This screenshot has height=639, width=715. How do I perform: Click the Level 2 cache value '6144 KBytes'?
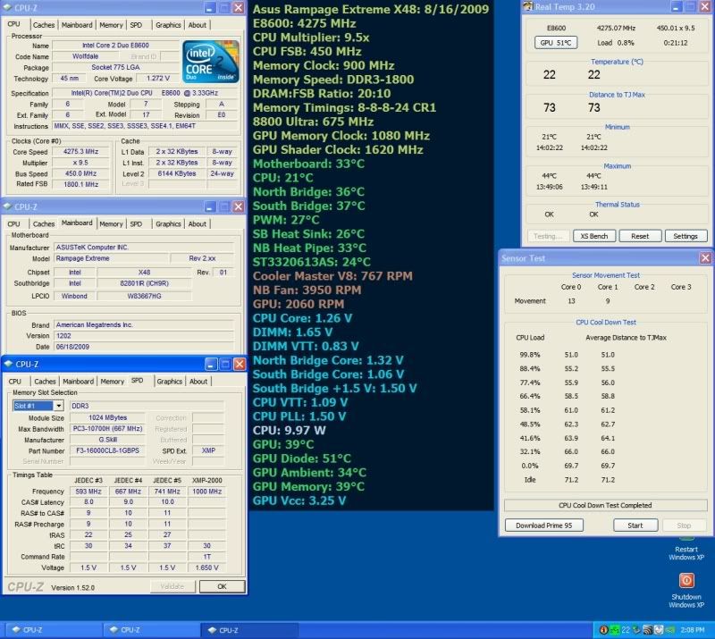click(x=177, y=173)
